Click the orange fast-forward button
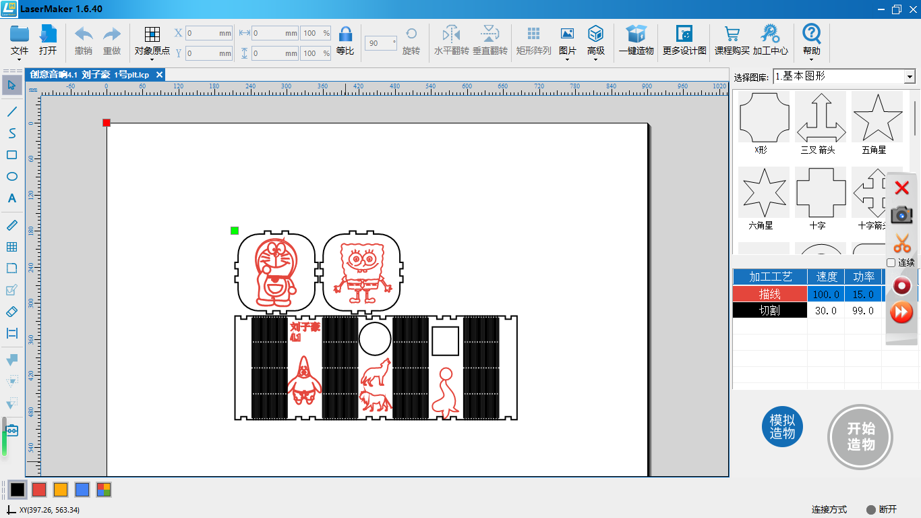This screenshot has width=921, height=518. pos(901,312)
